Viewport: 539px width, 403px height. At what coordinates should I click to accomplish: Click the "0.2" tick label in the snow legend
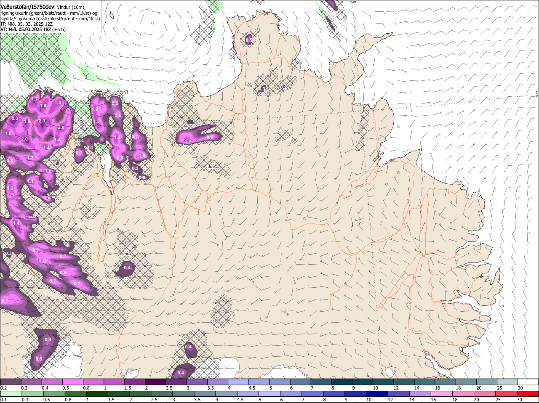3,388
